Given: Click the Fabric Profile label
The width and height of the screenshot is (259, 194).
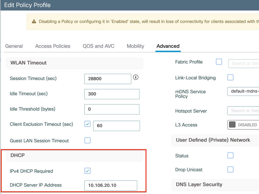Looking at the screenshot, I should tap(189, 62).
